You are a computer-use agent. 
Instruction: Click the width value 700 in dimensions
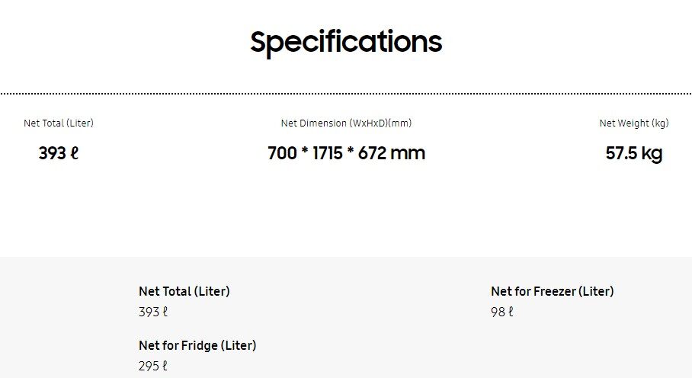[x=282, y=153]
